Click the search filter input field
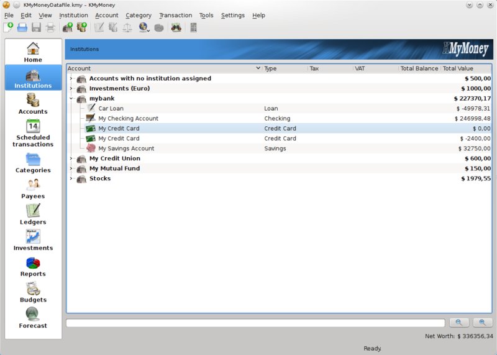Viewport: 497px width, 355px height. pyautogui.click(x=255, y=323)
